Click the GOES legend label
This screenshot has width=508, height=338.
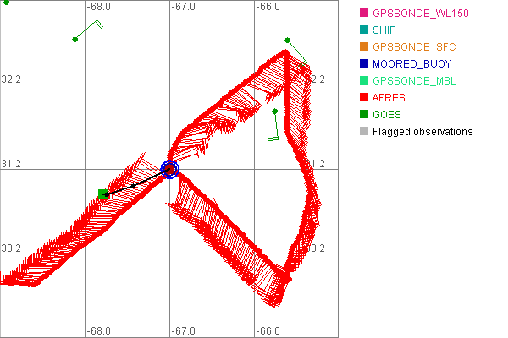[x=387, y=115]
